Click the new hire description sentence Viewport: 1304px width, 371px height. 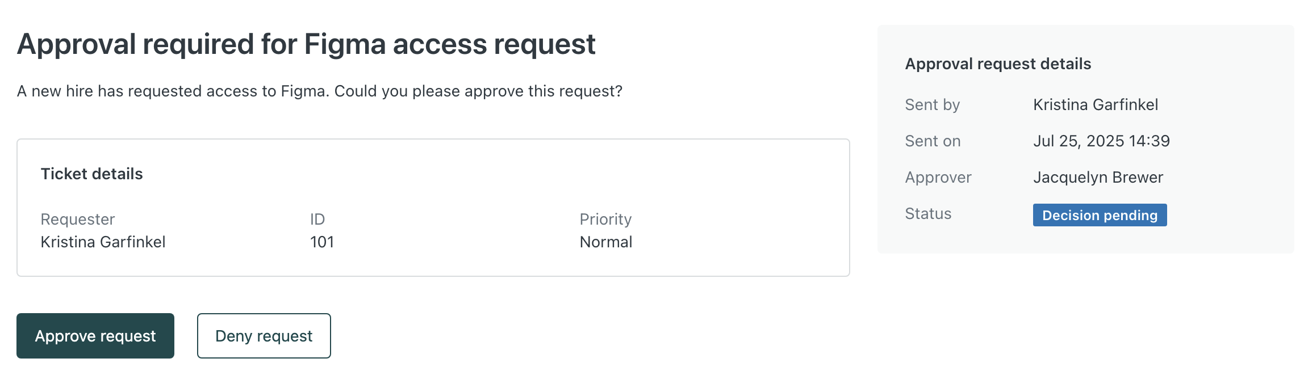click(x=320, y=91)
